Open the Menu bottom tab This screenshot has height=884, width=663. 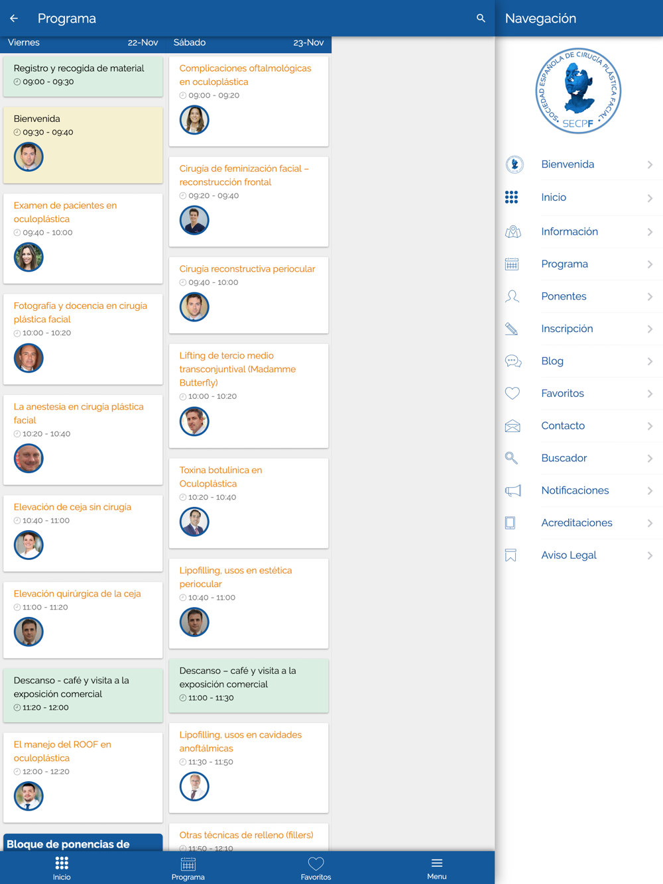(x=437, y=867)
